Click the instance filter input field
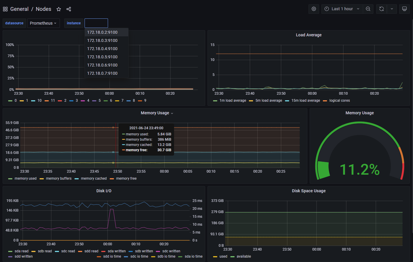Screen dimensions: 413x262 96,23
